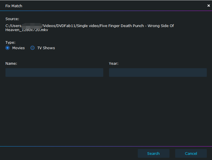Focus the Year input field
The width and height of the screenshot is (212, 160).
[158, 73]
